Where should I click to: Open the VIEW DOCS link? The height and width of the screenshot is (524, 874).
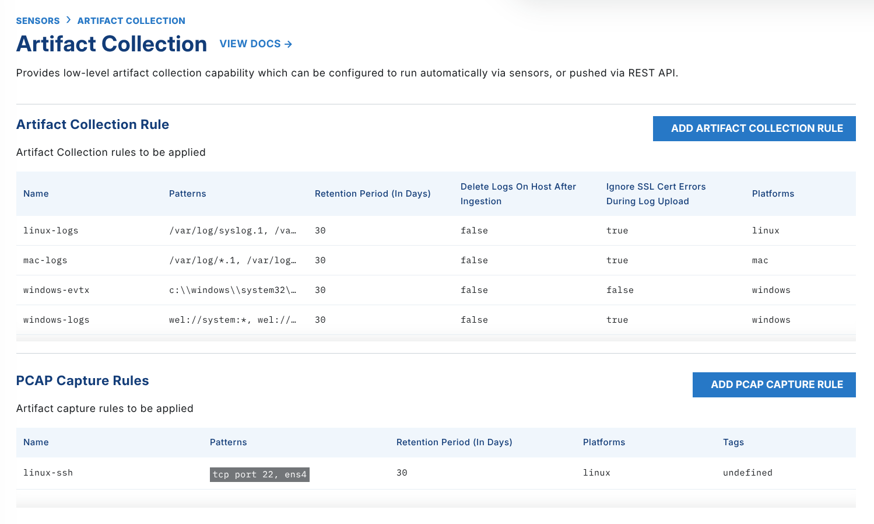[x=250, y=44]
